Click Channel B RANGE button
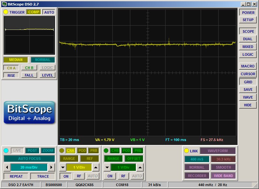 pos(113,159)
